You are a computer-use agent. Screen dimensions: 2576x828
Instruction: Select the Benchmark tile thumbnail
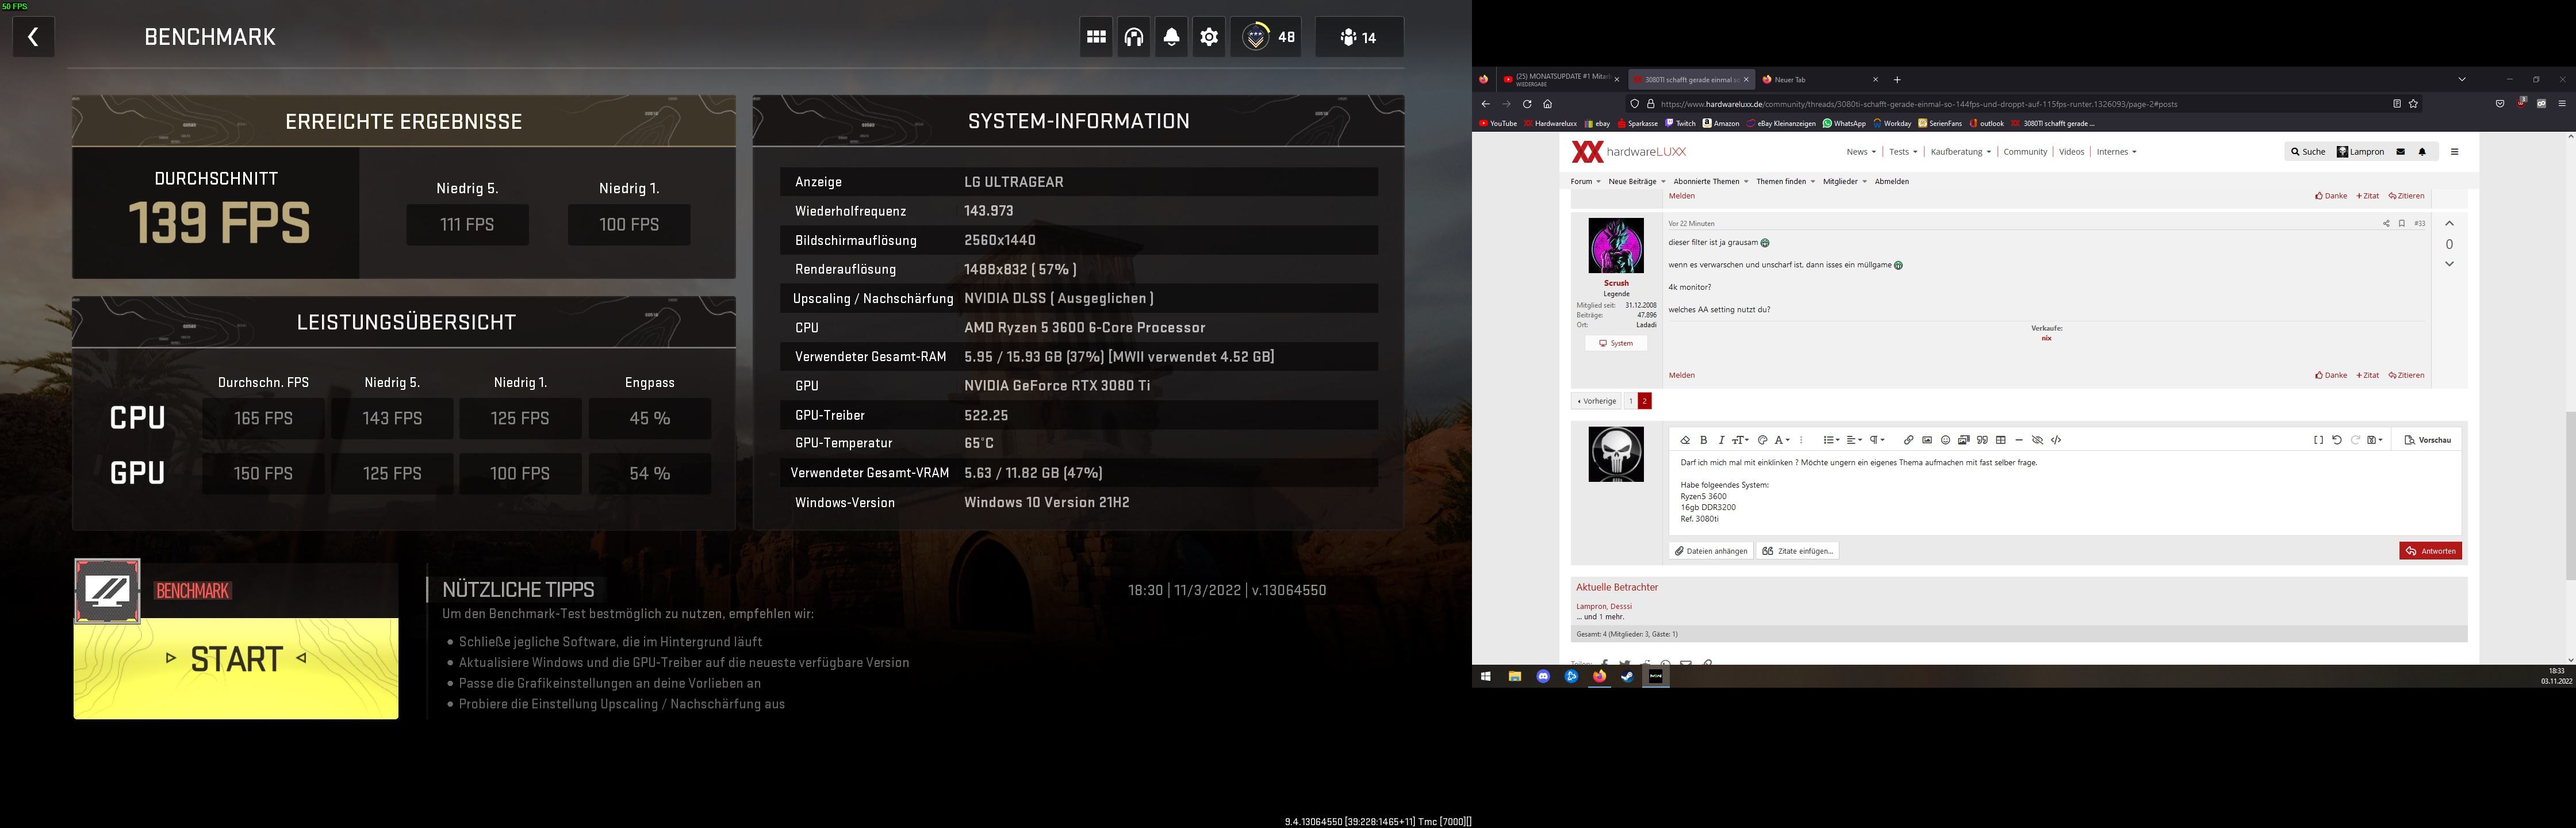108,591
